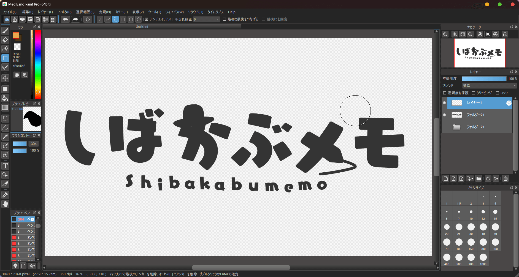Image resolution: width=519 pixels, height=277 pixels.
Task: Select brush size 70 preset
Action: 447,244
